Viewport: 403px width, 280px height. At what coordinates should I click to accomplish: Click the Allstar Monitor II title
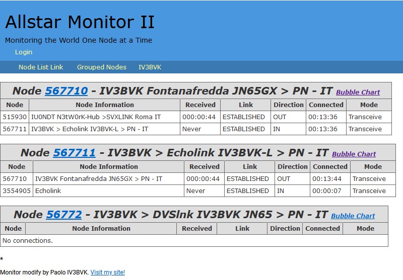[x=80, y=22]
